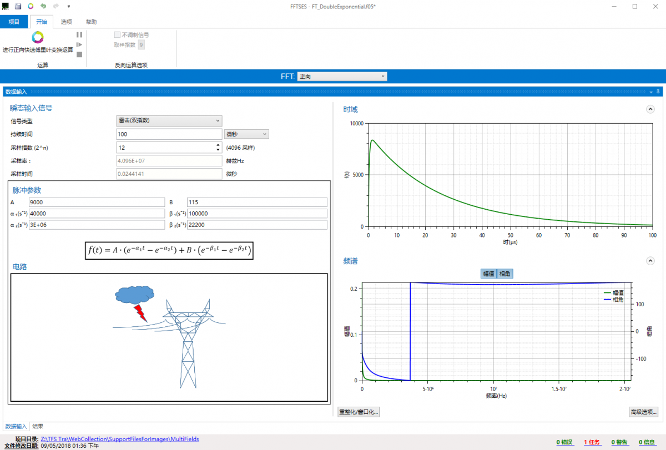Toggle the 不调制信号 checkbox
This screenshot has height=450, width=666.
coord(117,35)
